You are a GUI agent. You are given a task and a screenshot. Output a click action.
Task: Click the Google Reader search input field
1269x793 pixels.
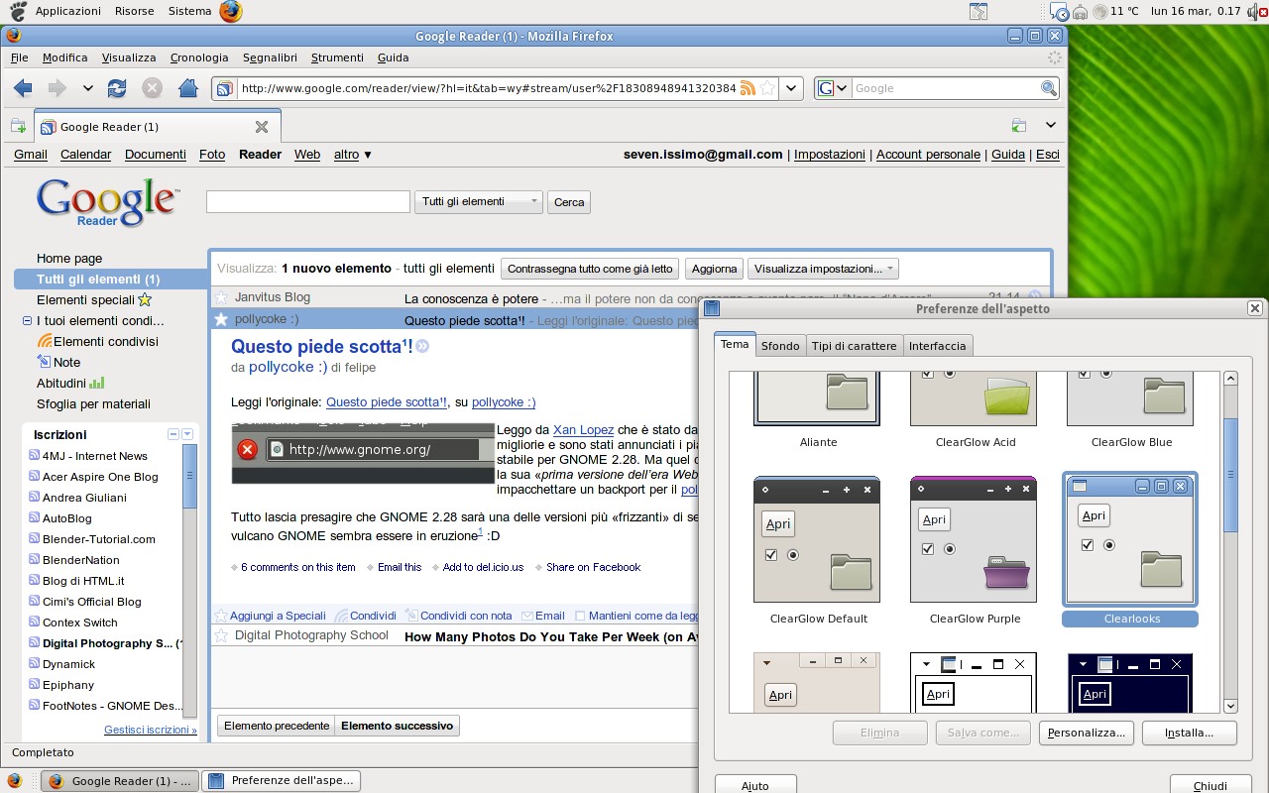coord(307,201)
